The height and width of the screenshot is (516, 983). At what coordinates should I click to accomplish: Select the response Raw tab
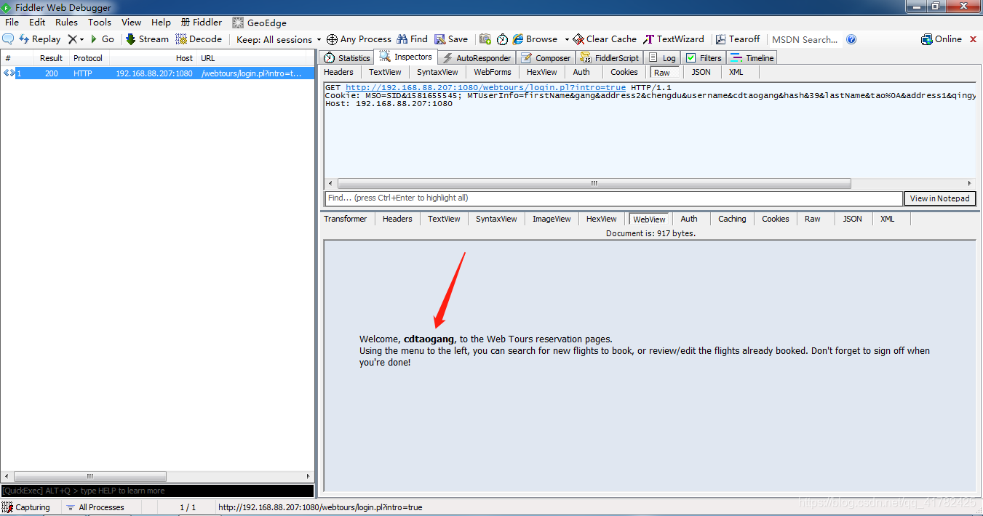click(813, 219)
